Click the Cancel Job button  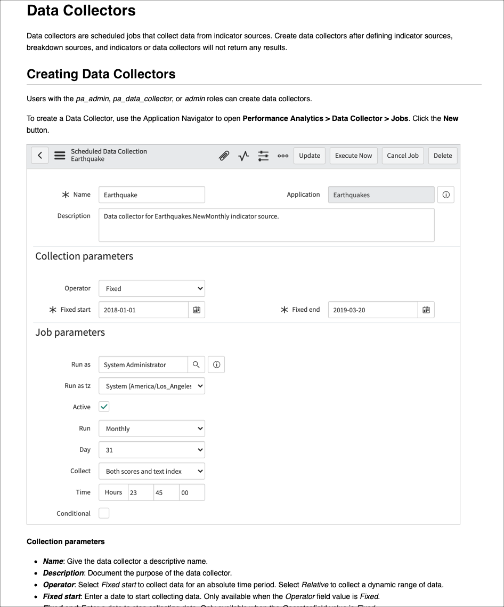(x=402, y=156)
